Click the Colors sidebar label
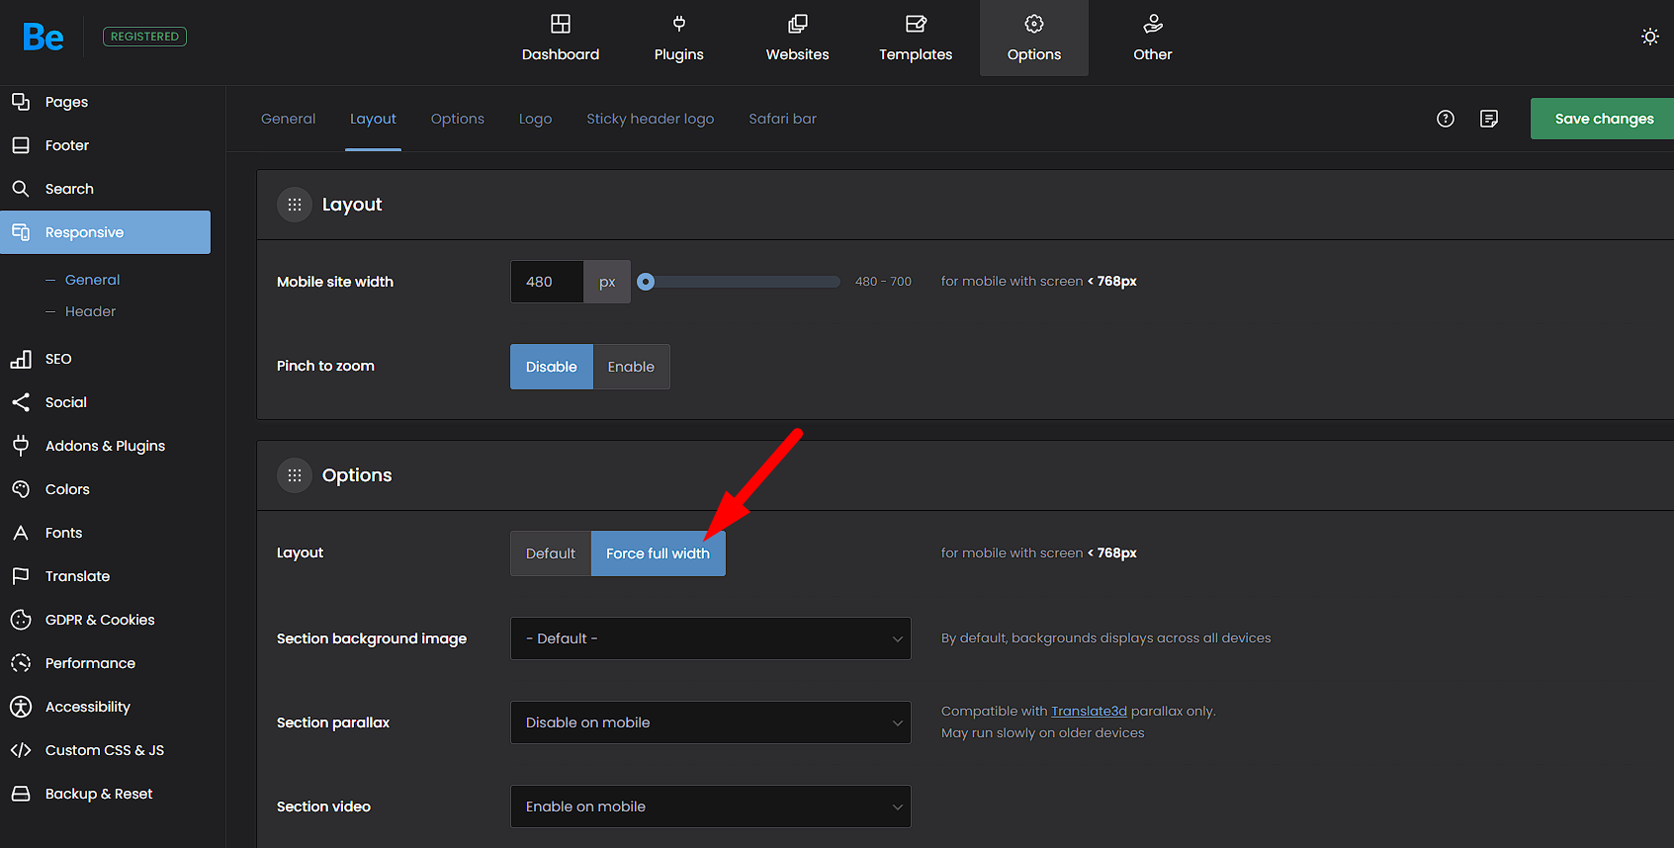The width and height of the screenshot is (1674, 848). coord(67,489)
